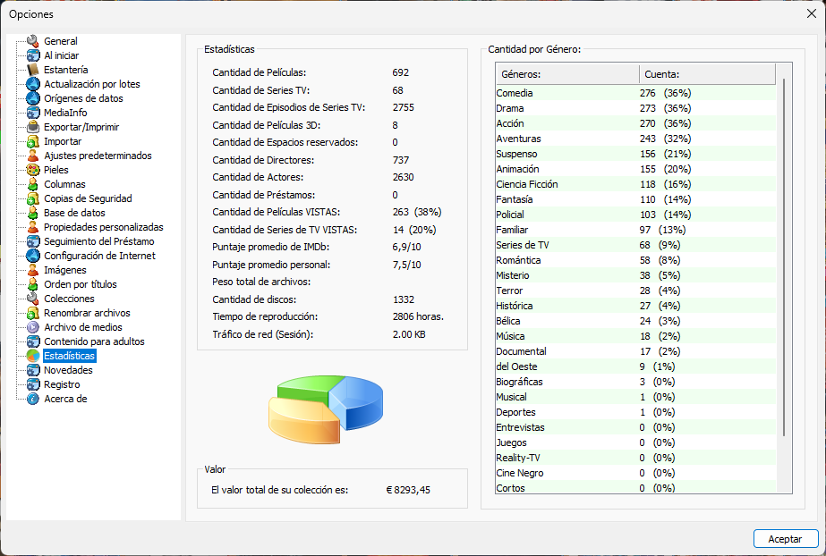Open the Acerca de info icon
Image resolution: width=826 pixels, height=556 pixels.
click(x=33, y=399)
